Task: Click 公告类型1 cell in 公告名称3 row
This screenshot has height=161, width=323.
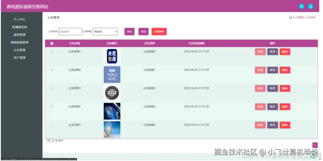Action: click(x=149, y=88)
